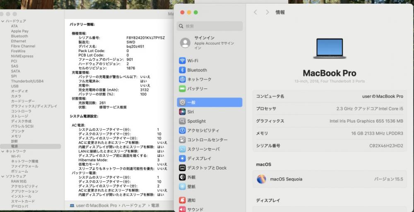The height and width of the screenshot is (212, 414).
Task: Select ファイアウォール in the network list
Action: pos(24,167)
